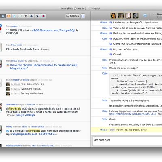Click 'Otto' name beside the error code block
Viewport: 162px width, 162px height.
pos(105,73)
